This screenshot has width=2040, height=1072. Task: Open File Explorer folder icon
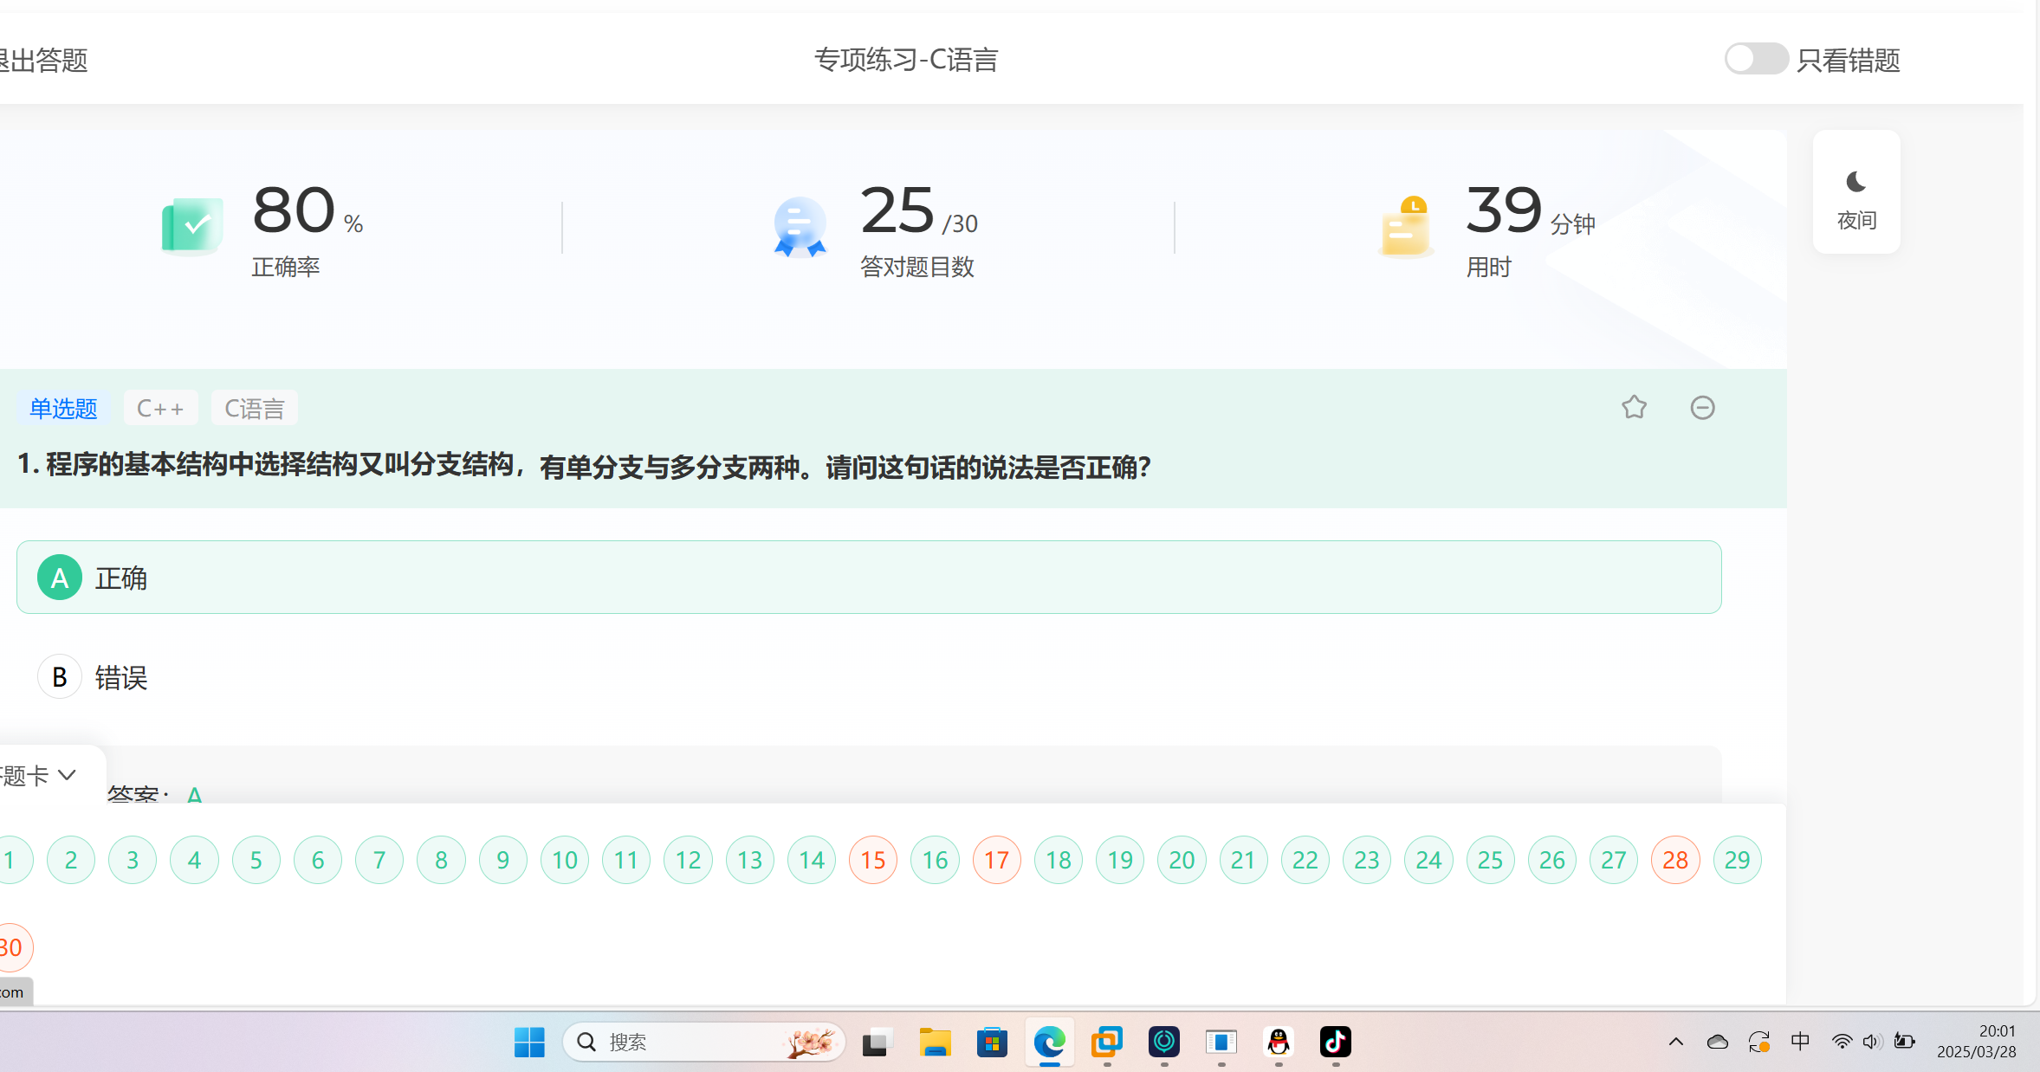[x=935, y=1042]
